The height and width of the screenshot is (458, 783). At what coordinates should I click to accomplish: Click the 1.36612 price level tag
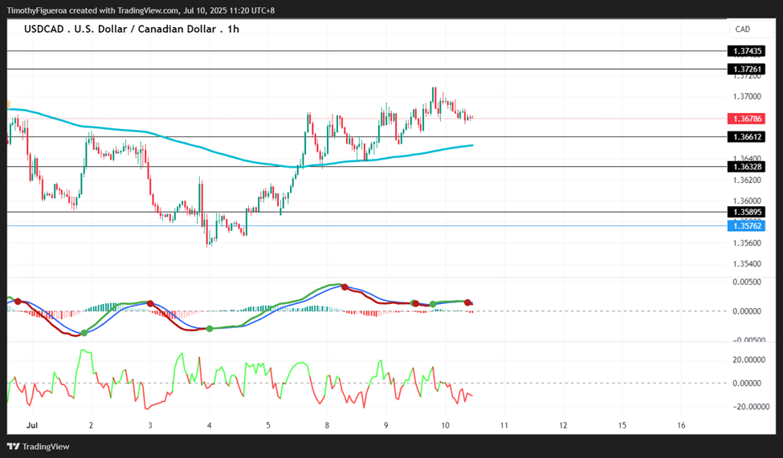click(746, 136)
